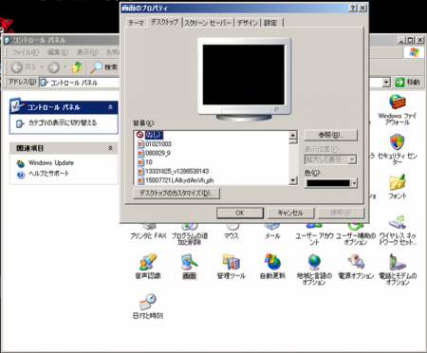Click Customize Desktop (デスクトップのカスタマイズ) button

pyautogui.click(x=176, y=193)
